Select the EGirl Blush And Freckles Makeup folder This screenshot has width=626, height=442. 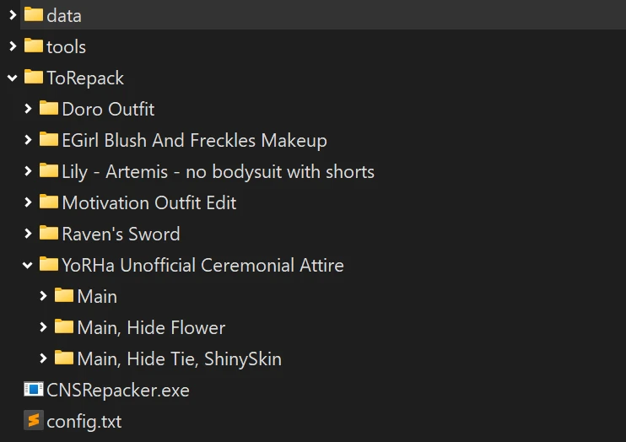coord(194,140)
